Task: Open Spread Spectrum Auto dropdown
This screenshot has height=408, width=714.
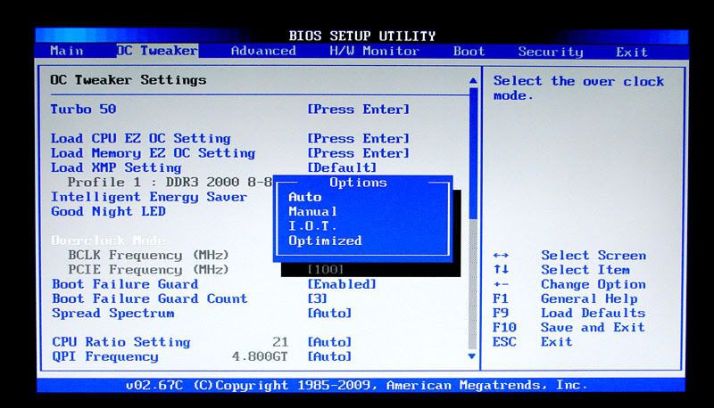Action: tap(329, 314)
